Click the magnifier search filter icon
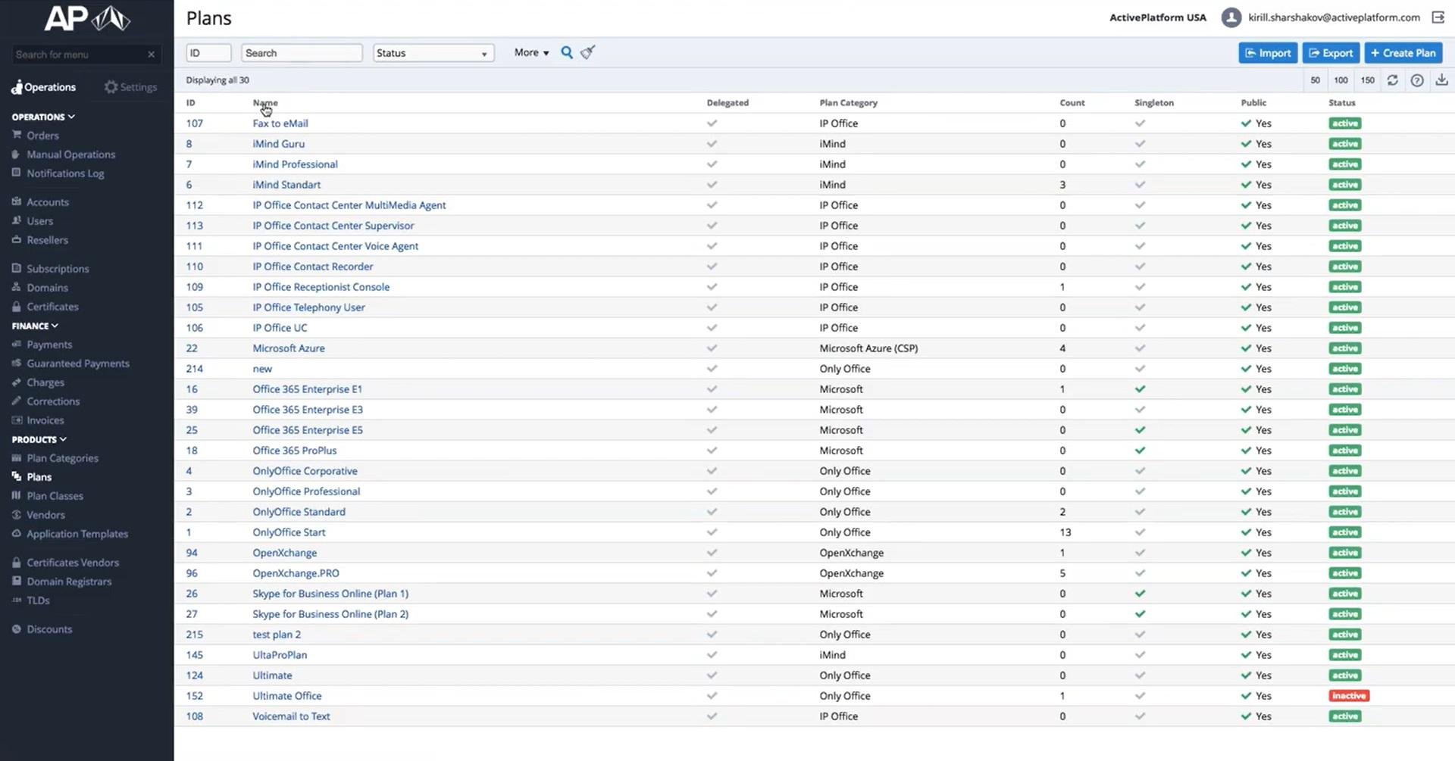1455x761 pixels. click(567, 52)
